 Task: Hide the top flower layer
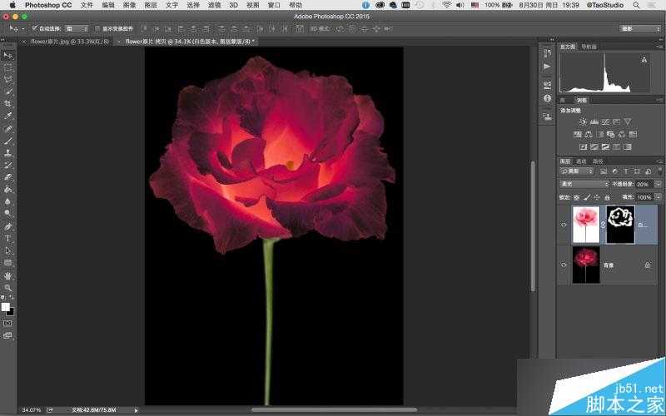[x=564, y=225]
